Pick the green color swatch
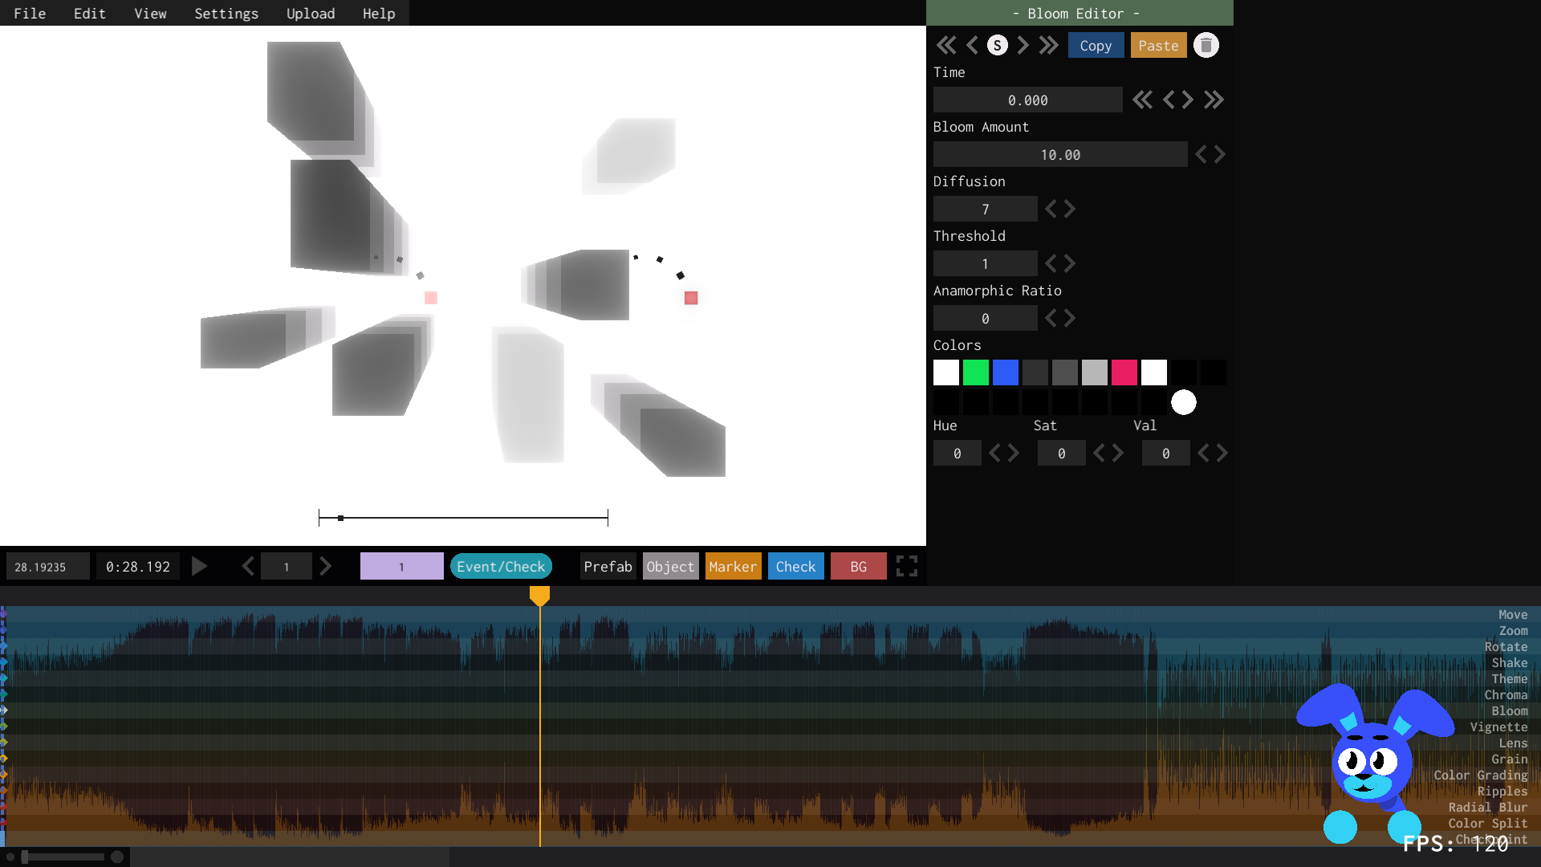This screenshot has height=867, width=1541. click(975, 372)
